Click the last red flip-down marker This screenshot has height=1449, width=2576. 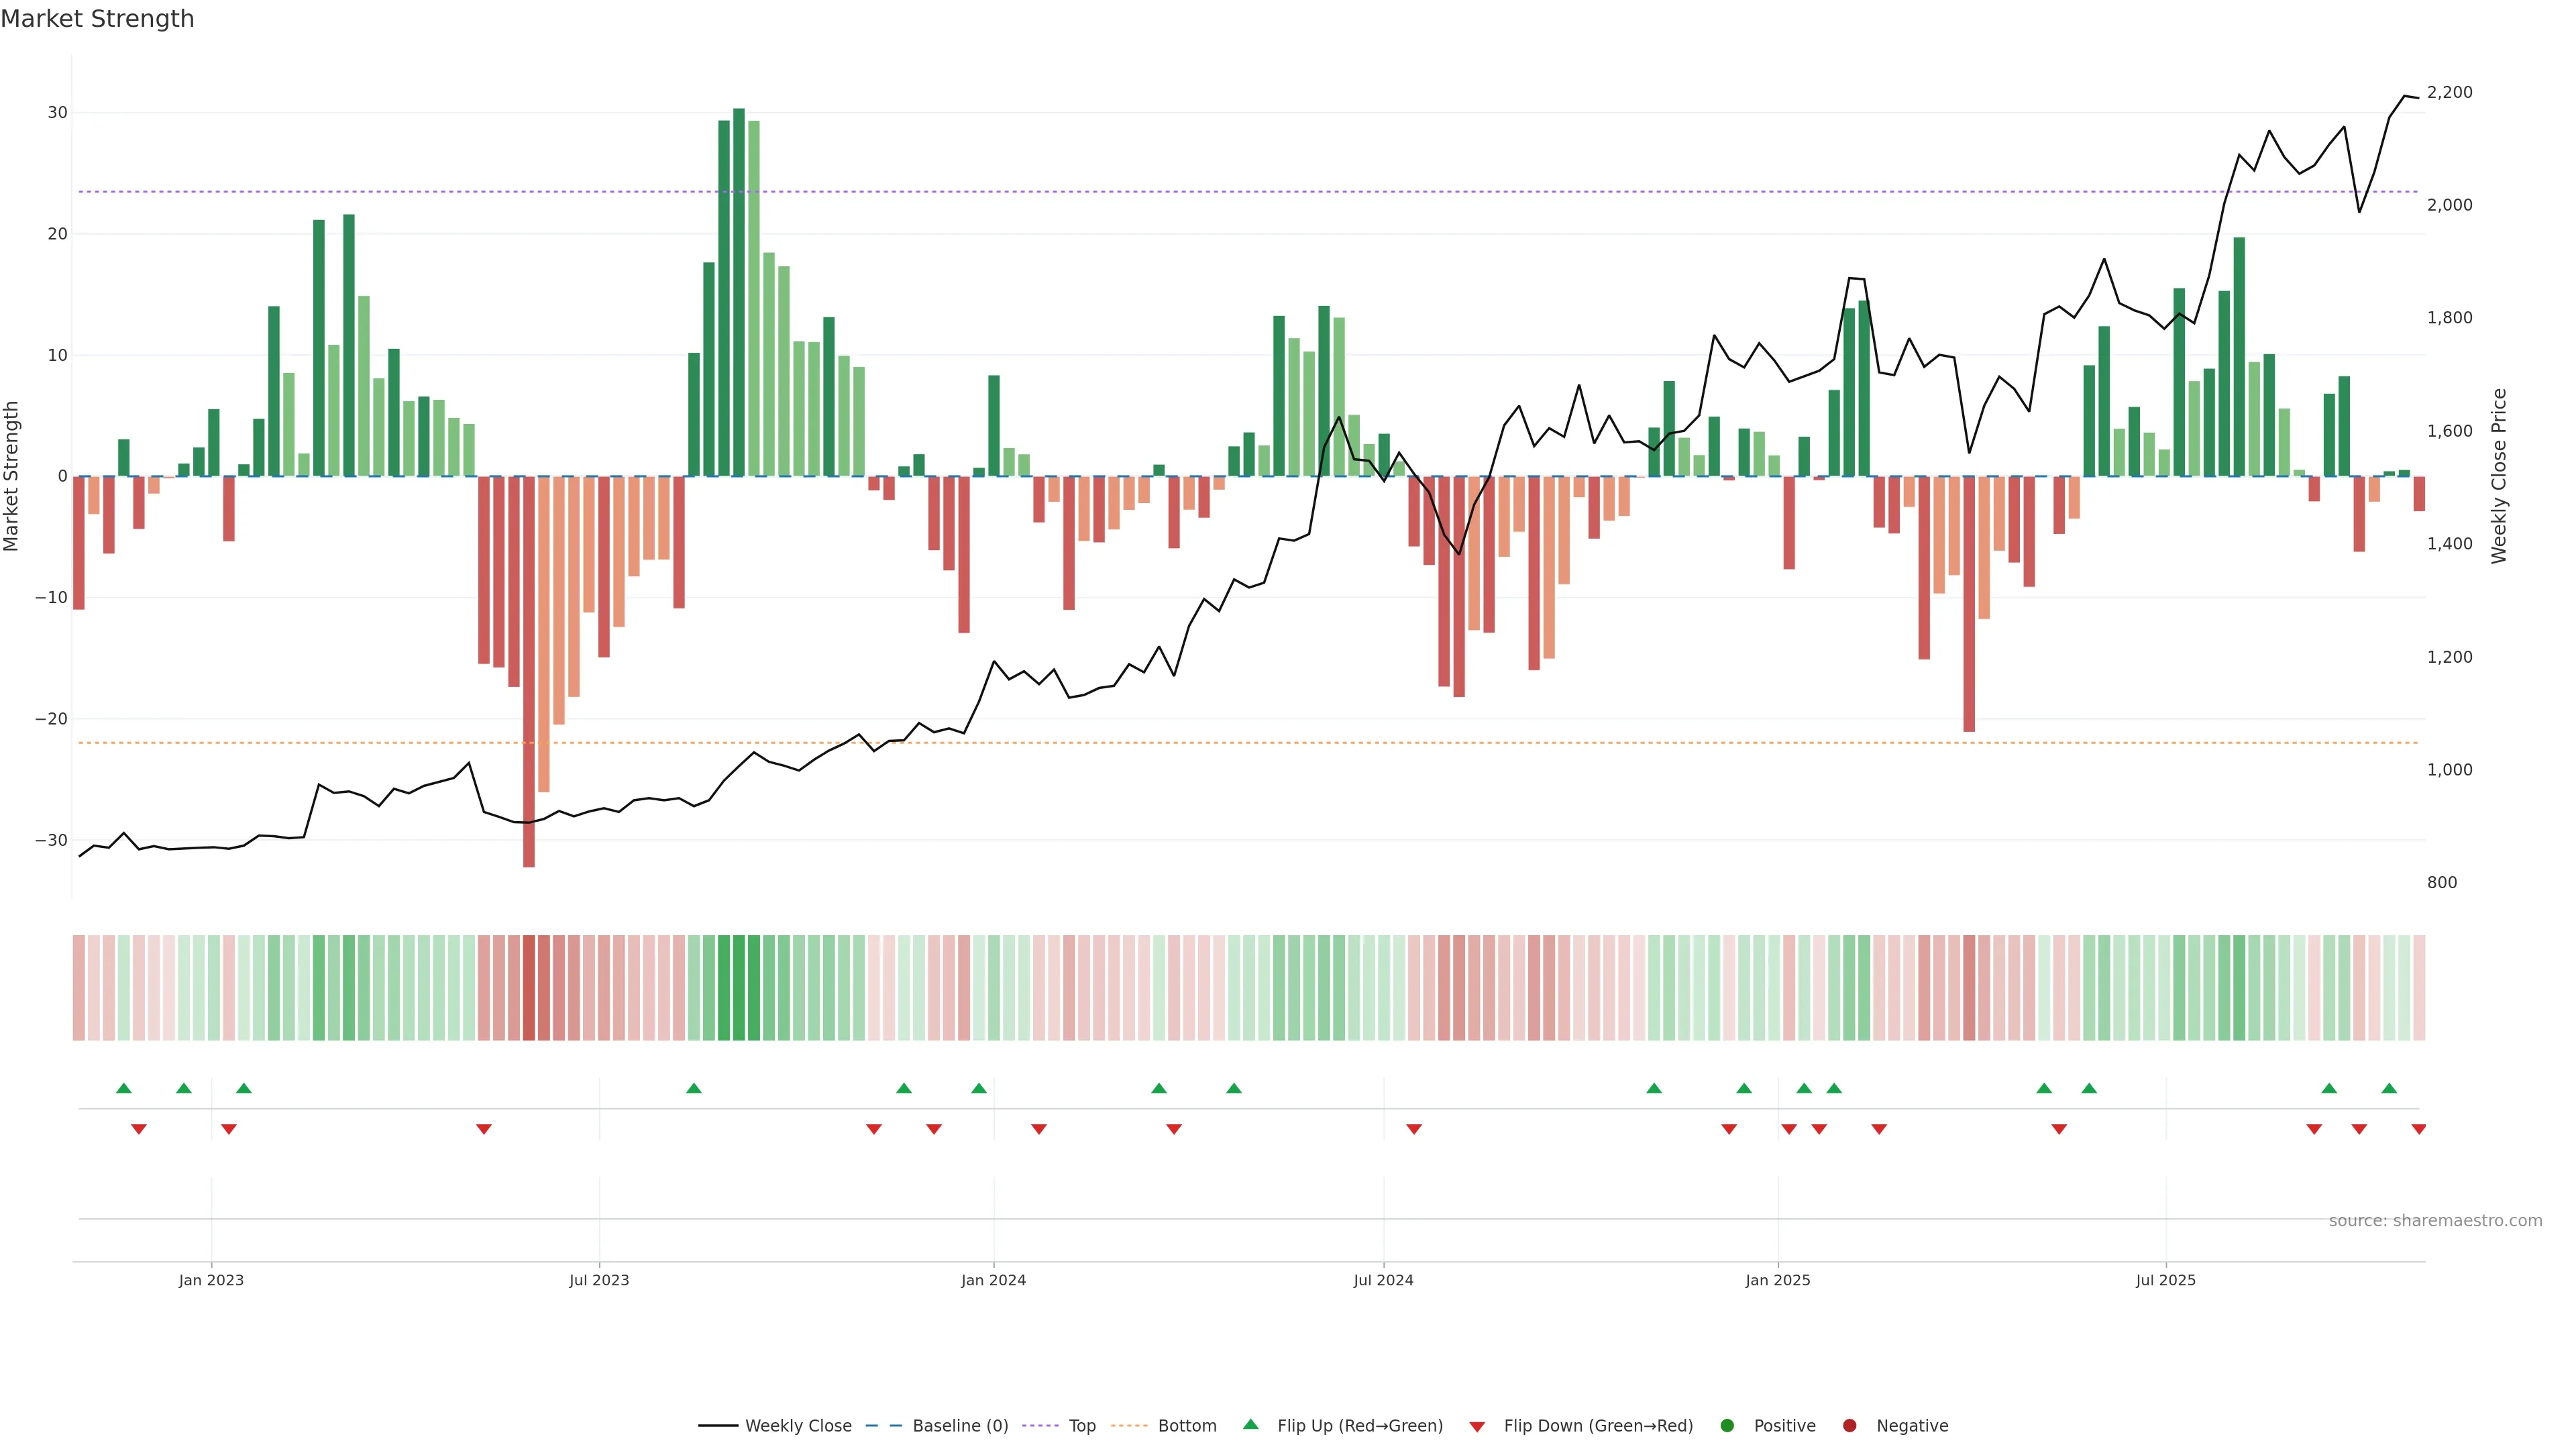tap(2418, 1129)
